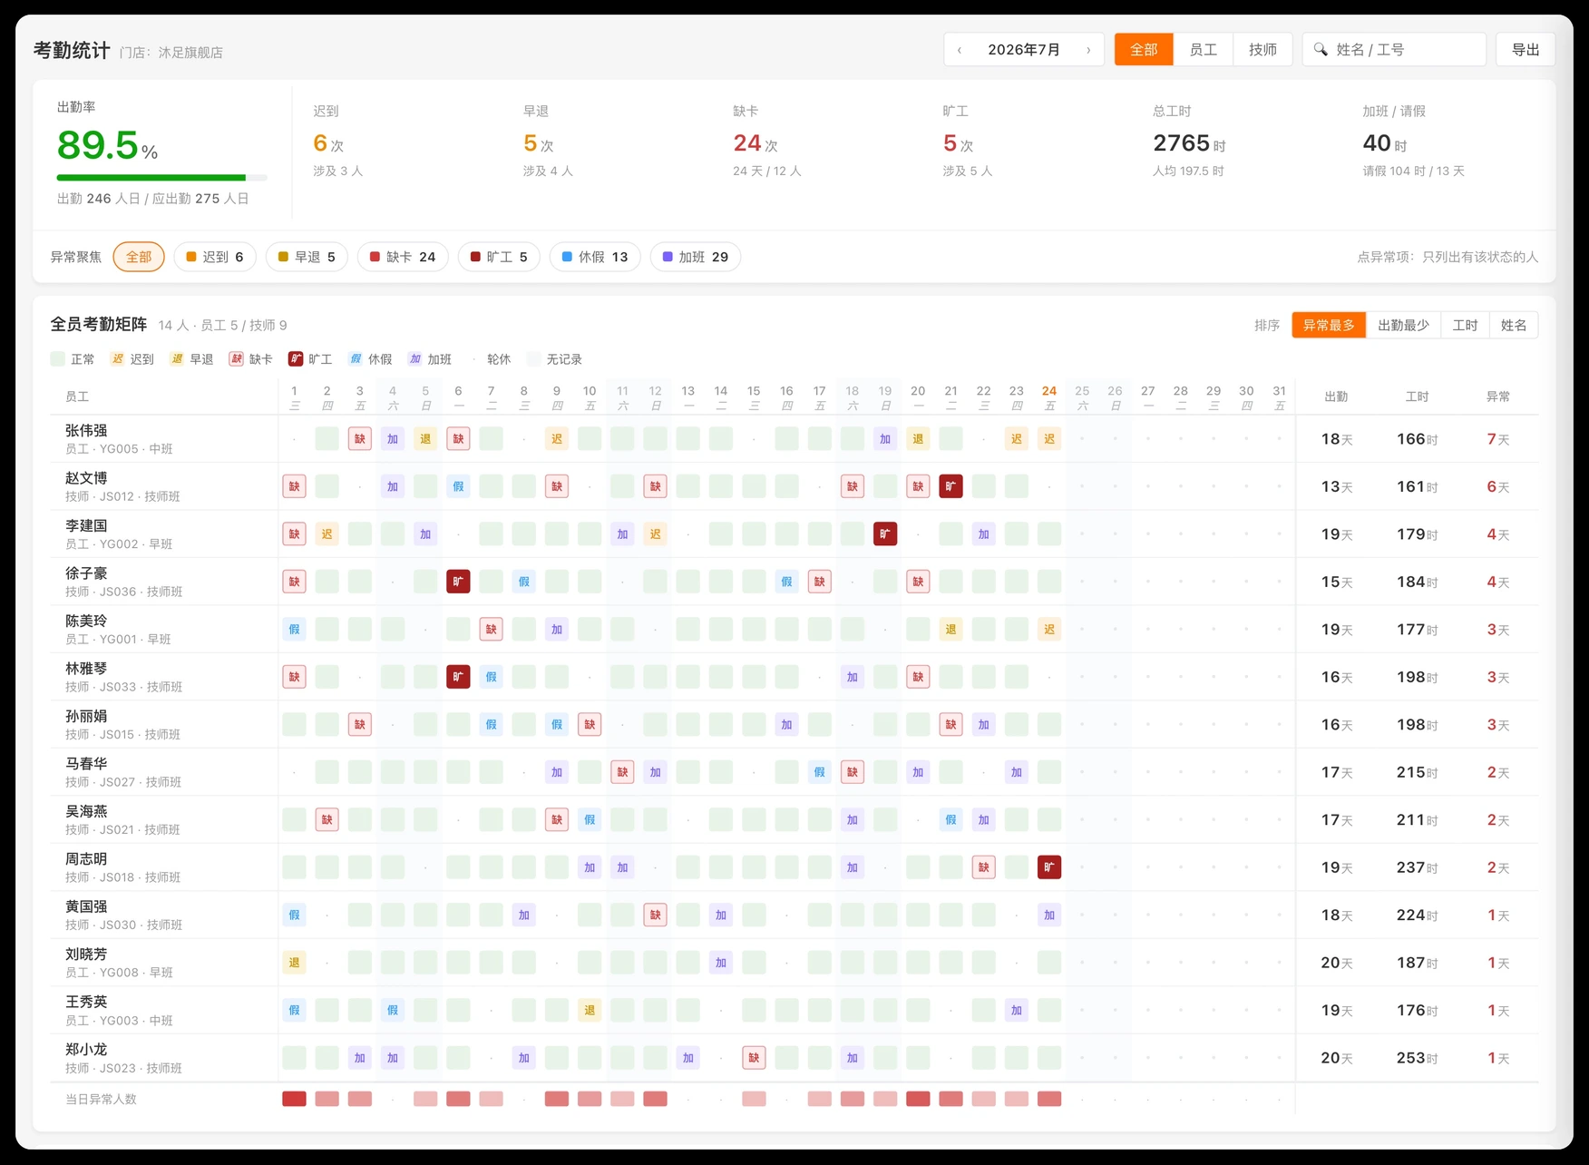Click 郑小龙's 缺卡 icon on day 15
Screen dimensions: 1589x1165
[754, 1058]
